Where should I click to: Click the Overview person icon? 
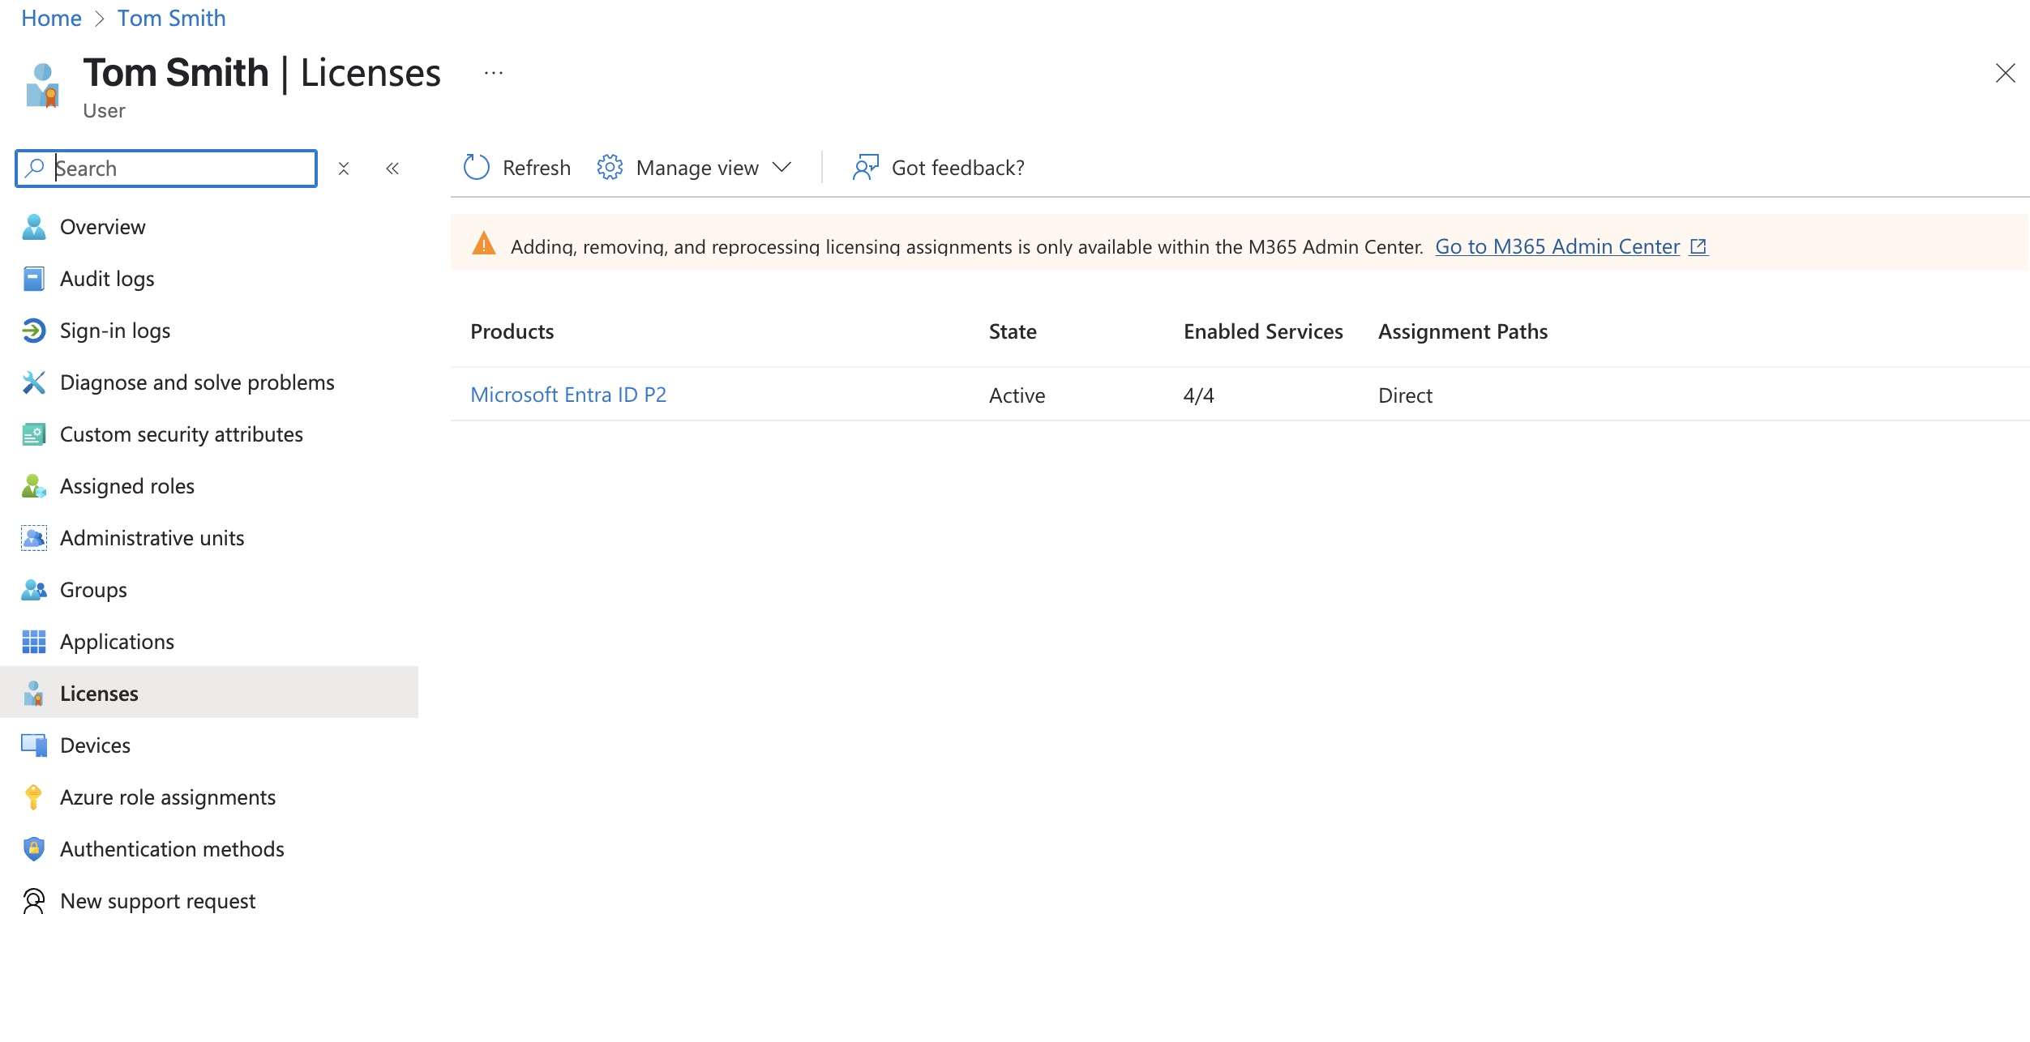click(x=33, y=227)
